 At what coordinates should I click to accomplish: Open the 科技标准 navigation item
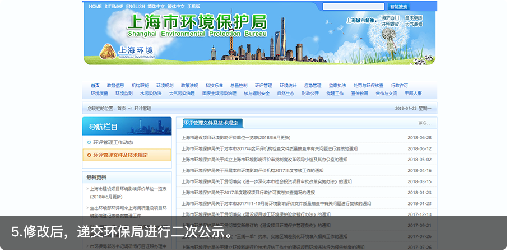tap(214, 86)
